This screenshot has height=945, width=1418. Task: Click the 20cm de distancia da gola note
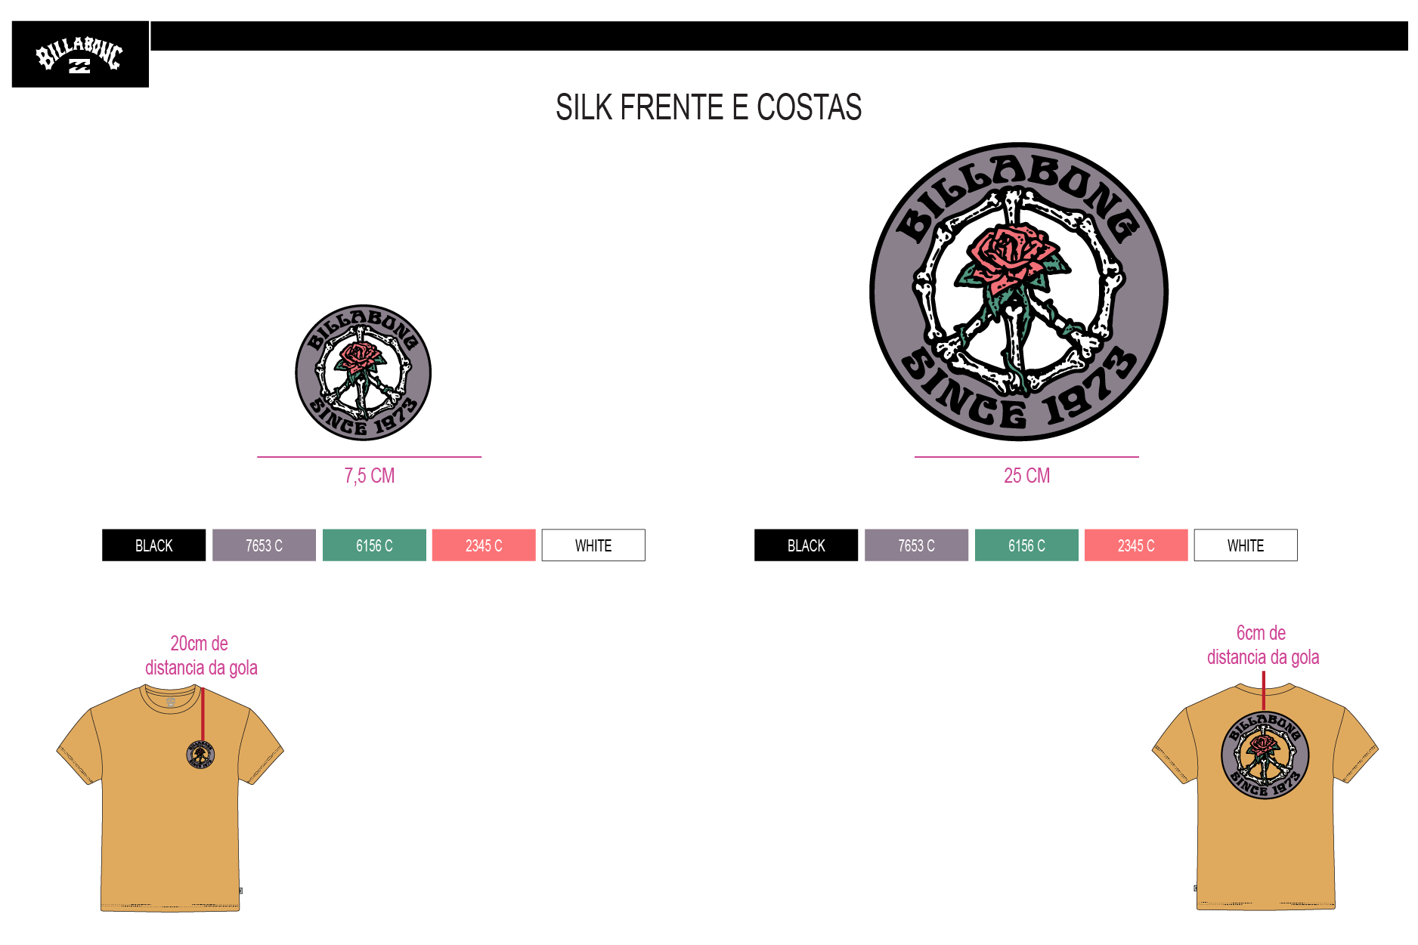coord(201,656)
